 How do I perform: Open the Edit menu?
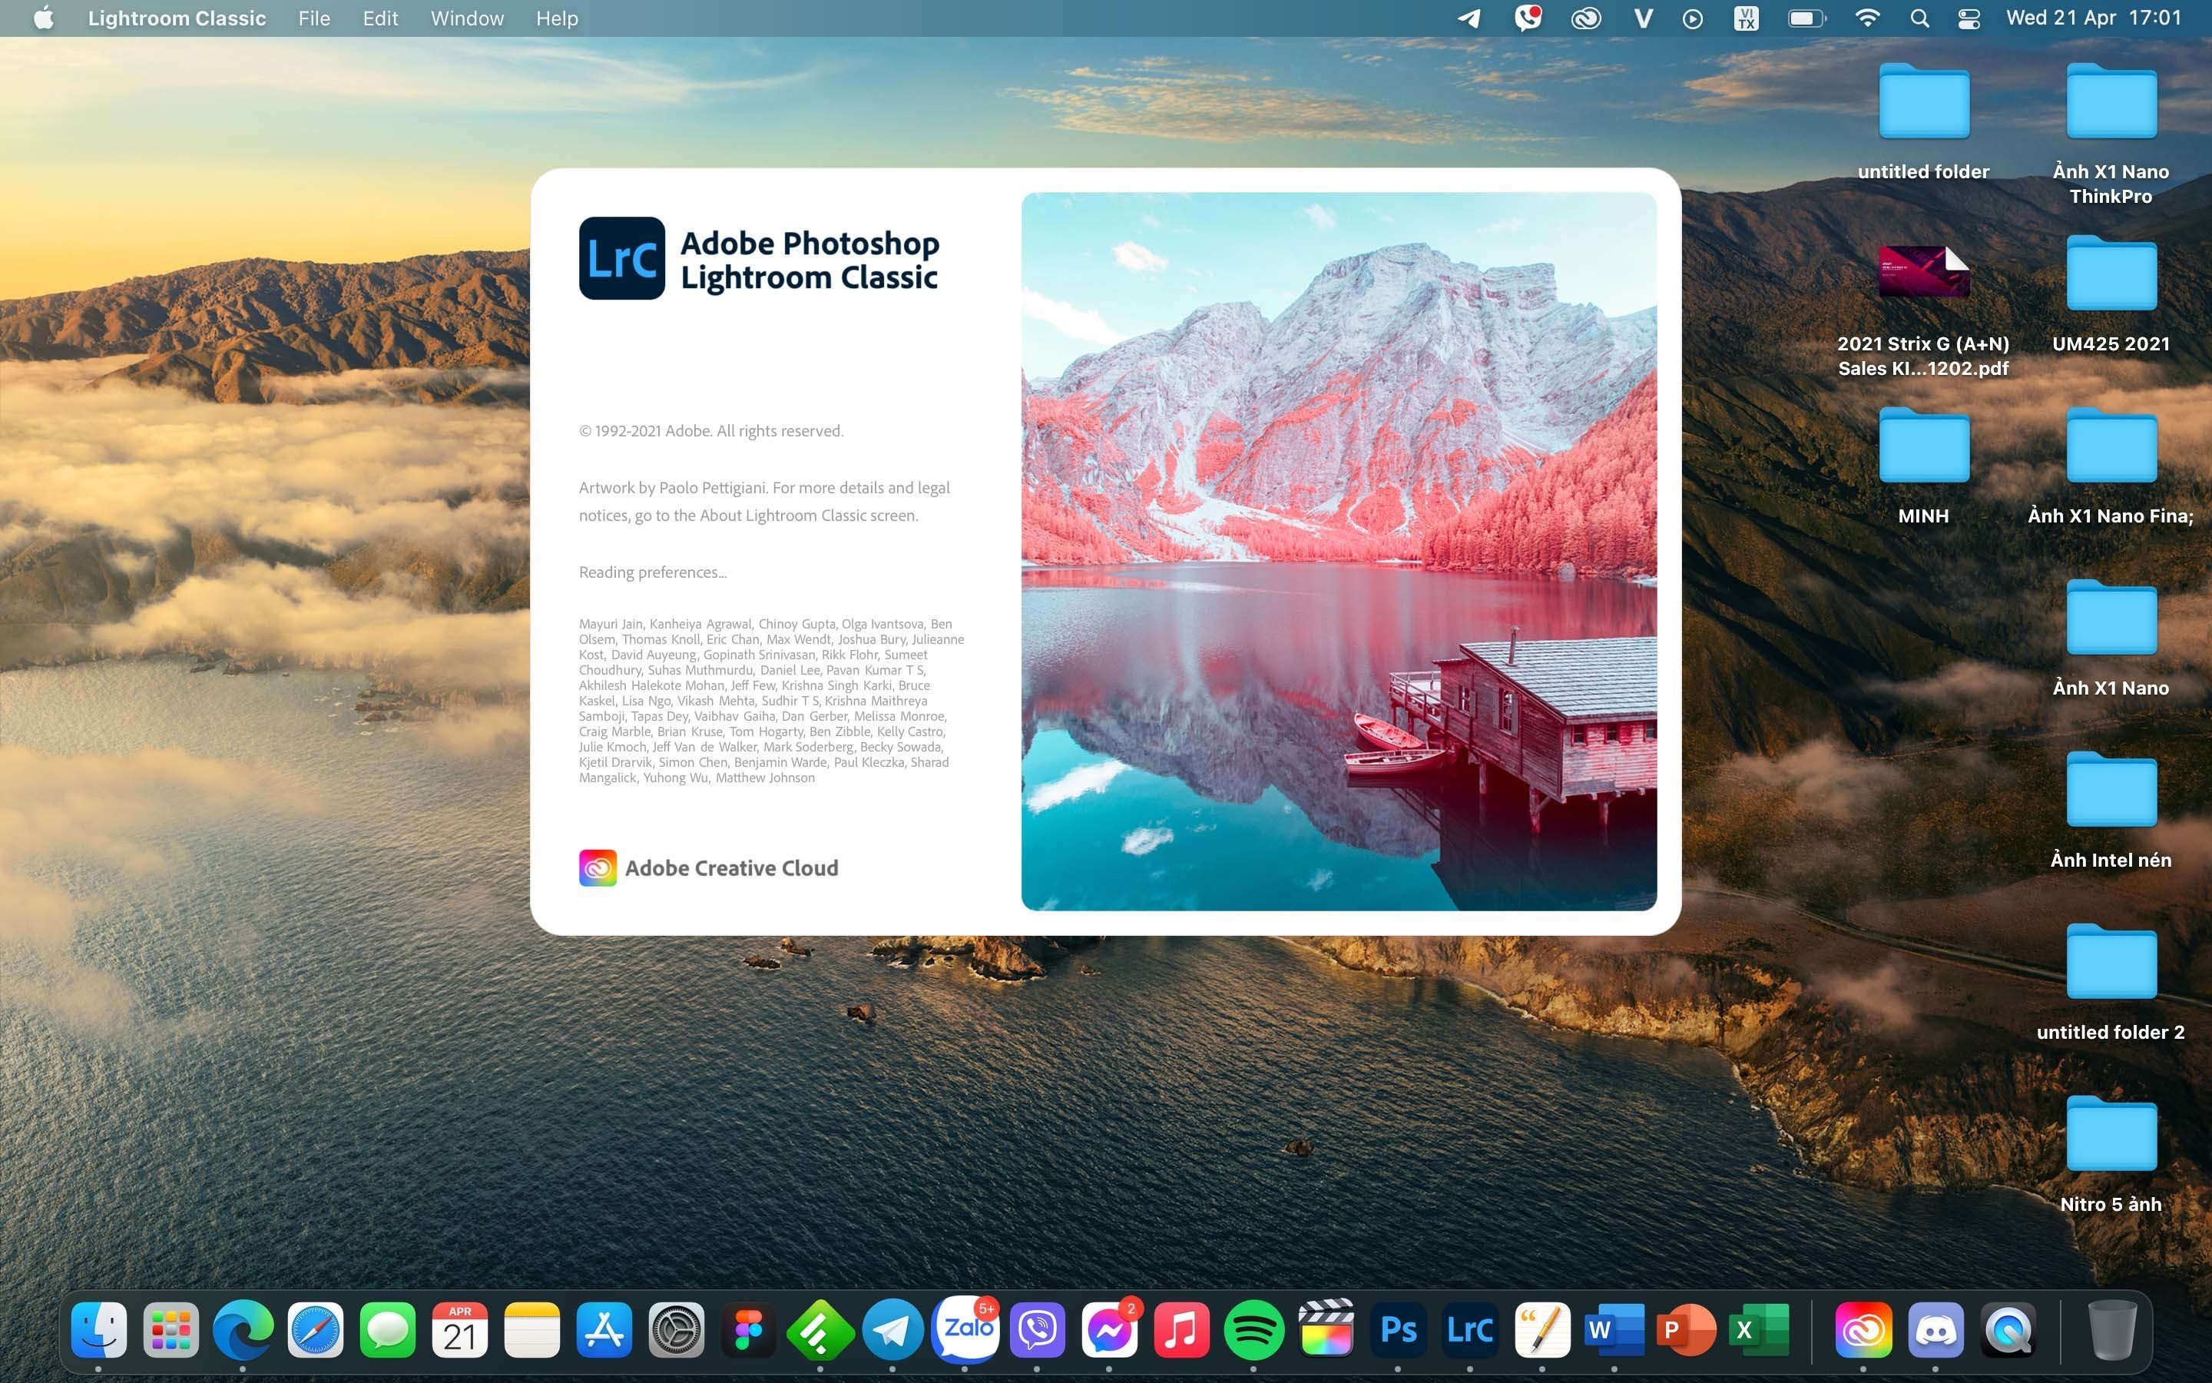(x=380, y=18)
